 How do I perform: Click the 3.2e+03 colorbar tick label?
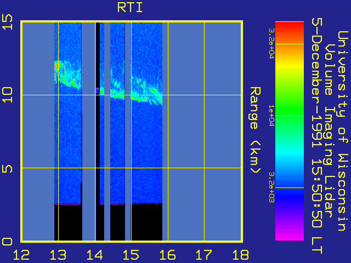point(271,187)
